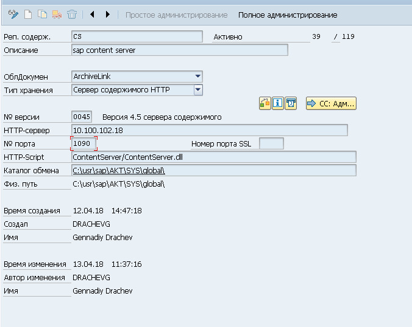Open the Каталог обмена path link
Screen dimensions: 412x327
118,170
